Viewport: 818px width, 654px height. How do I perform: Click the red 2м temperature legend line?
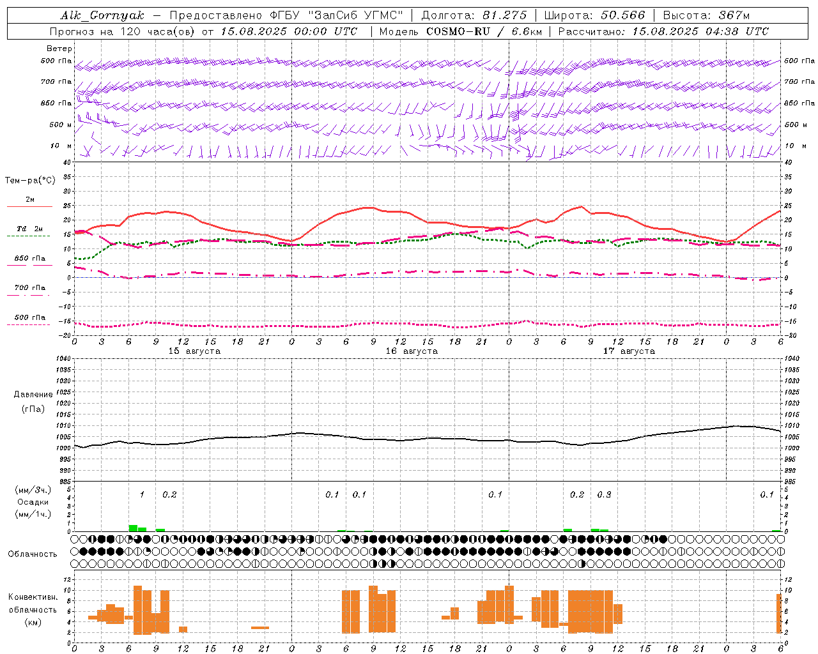(x=29, y=206)
